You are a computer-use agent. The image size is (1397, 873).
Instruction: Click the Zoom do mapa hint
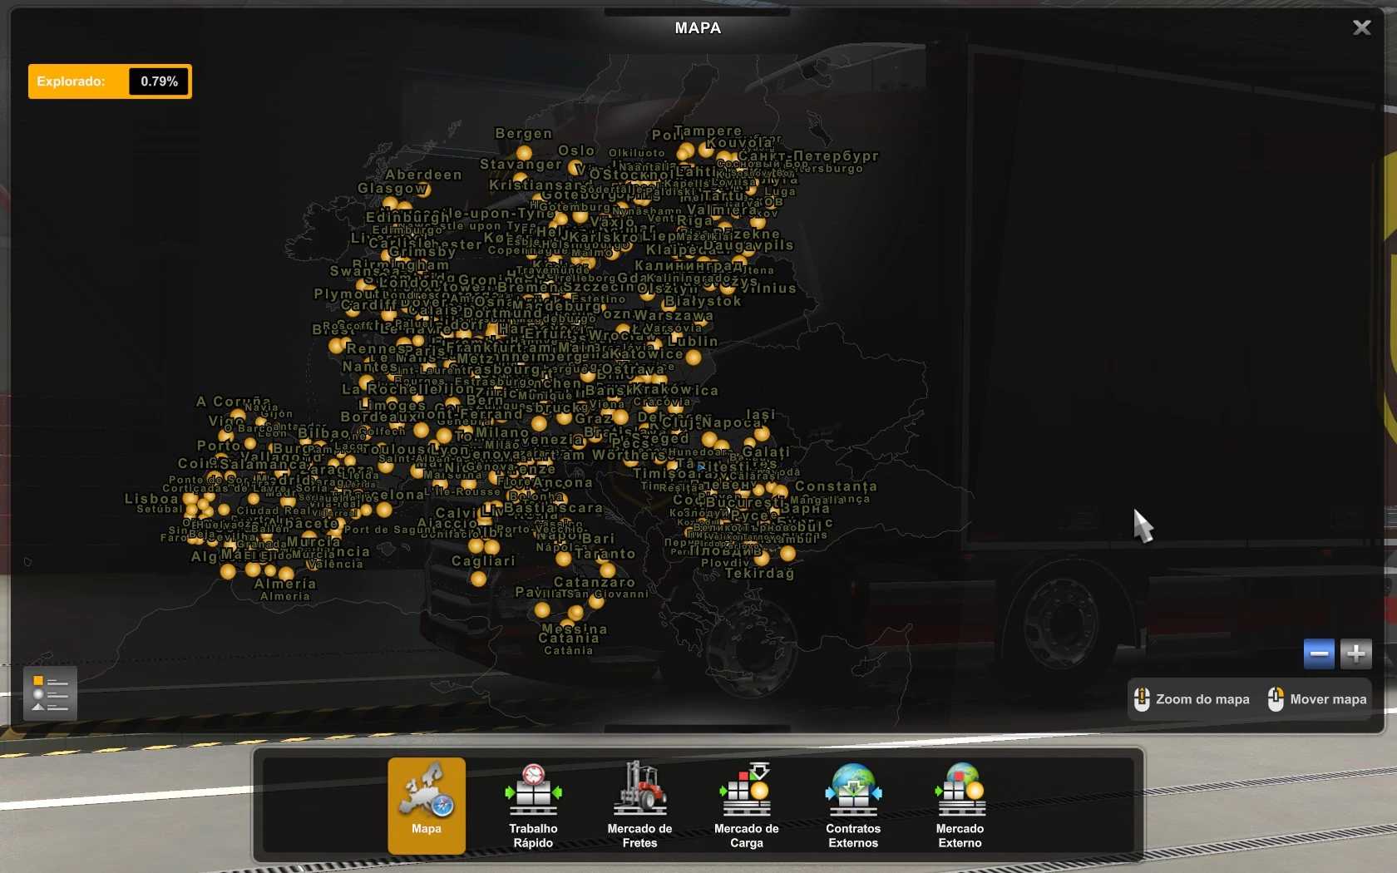(x=1192, y=699)
